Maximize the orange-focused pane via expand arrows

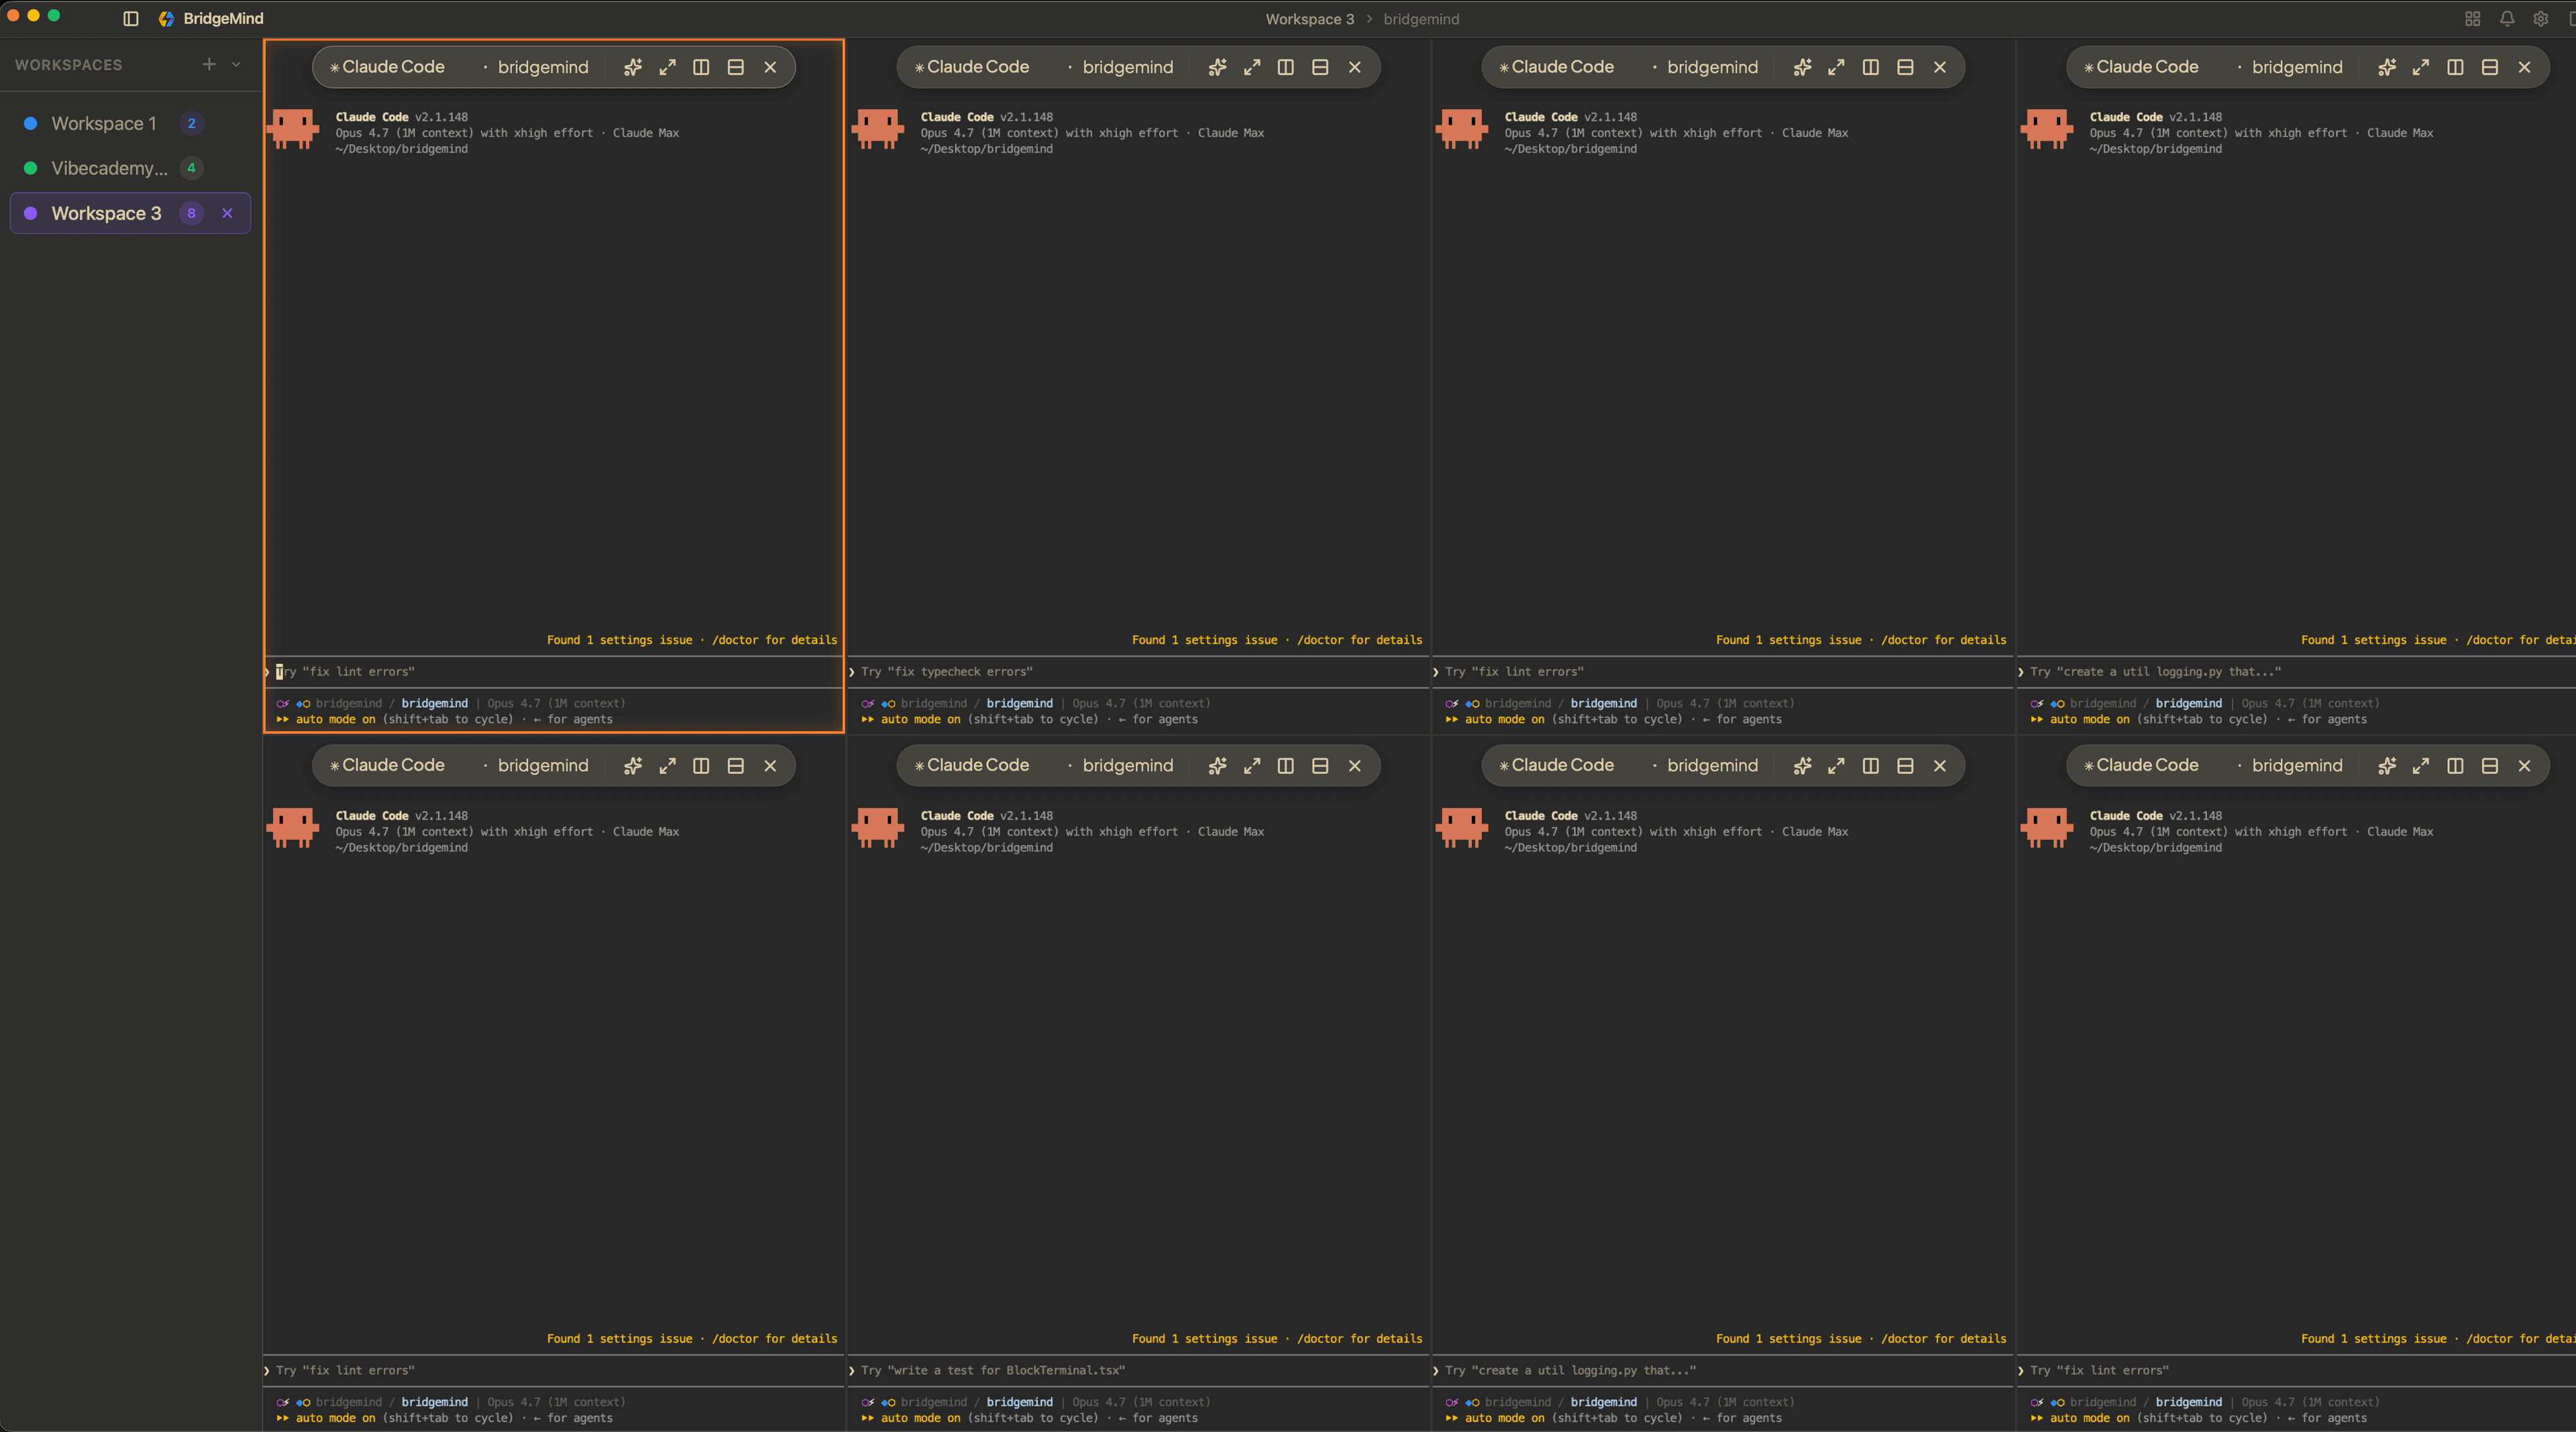tap(667, 67)
